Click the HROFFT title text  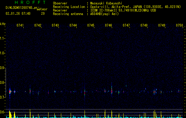30,2
